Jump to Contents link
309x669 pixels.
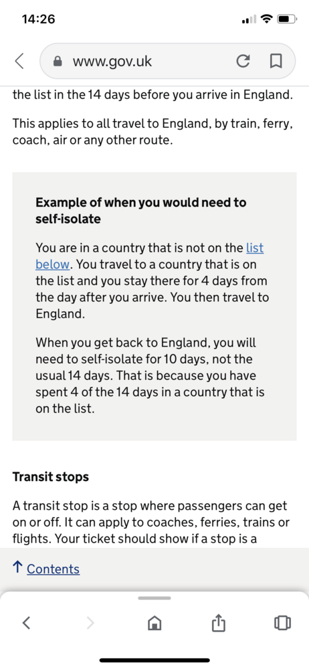53,569
